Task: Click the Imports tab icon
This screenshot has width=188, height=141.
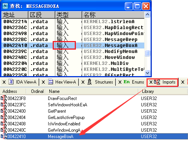Action: 157,82
